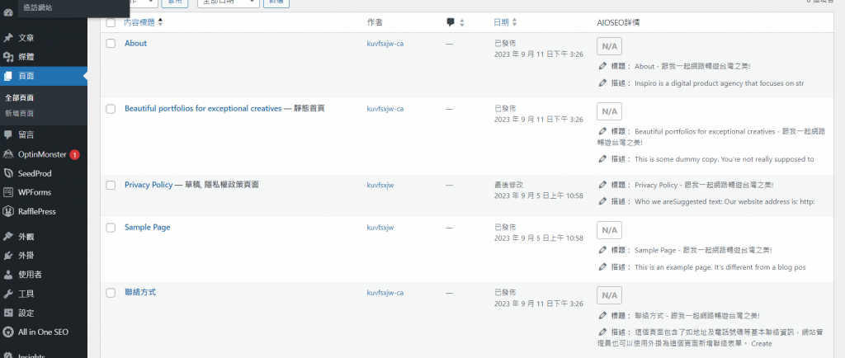845x358 pixels.
Task: Open the Privacy Policy page link
Action: pos(149,185)
